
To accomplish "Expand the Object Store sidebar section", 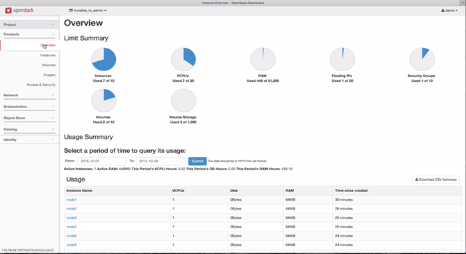I will pos(29,118).
